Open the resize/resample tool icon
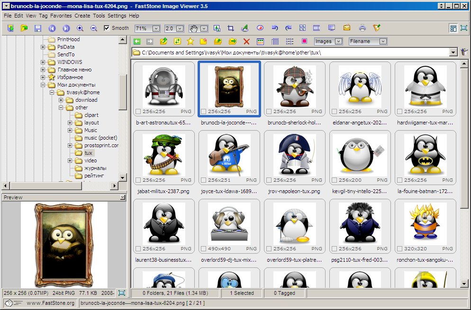Image resolution: width=471 pixels, height=310 pixels. coord(217,28)
